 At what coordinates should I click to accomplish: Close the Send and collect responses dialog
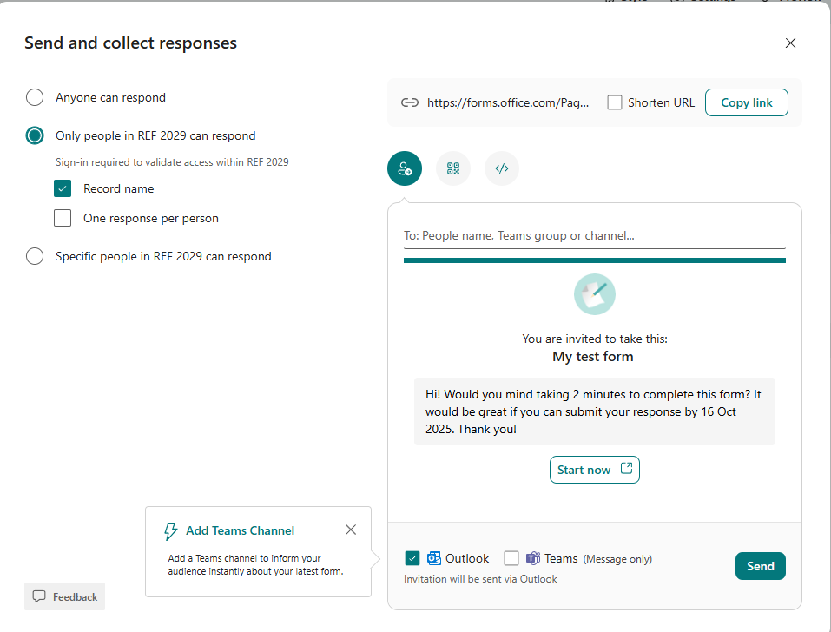[790, 43]
